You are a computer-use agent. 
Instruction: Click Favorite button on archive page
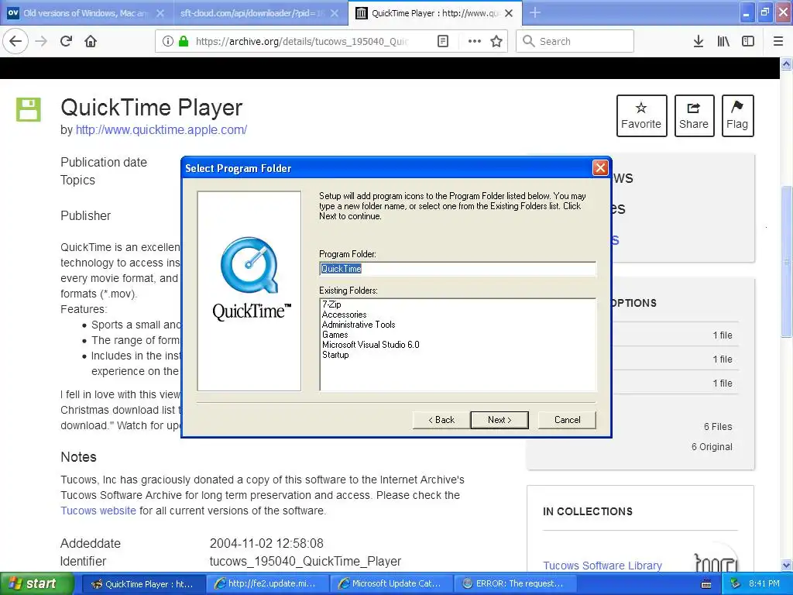(x=641, y=116)
